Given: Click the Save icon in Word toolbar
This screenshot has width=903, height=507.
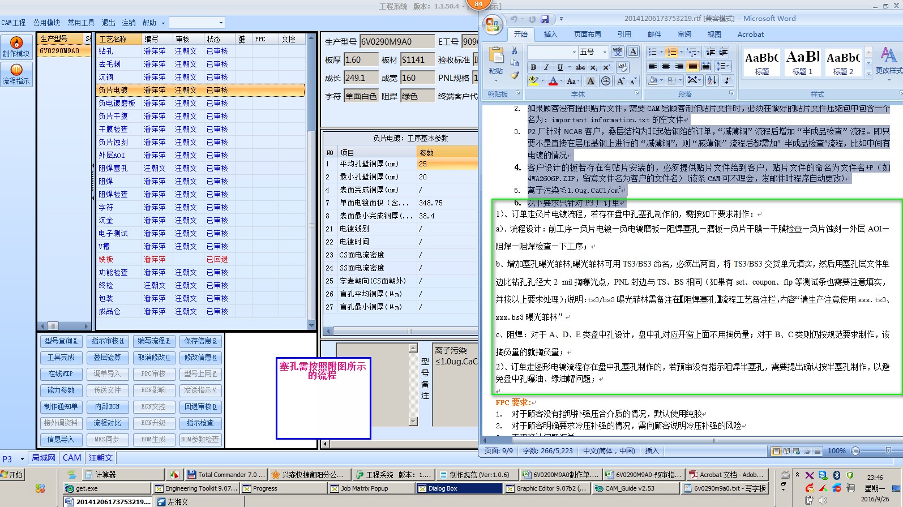Looking at the screenshot, I should (545, 19).
